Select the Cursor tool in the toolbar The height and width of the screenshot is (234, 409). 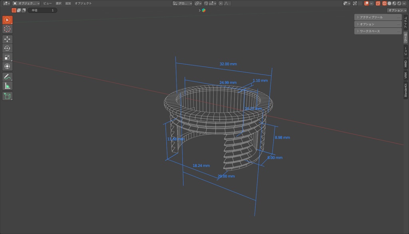[x=7, y=29]
